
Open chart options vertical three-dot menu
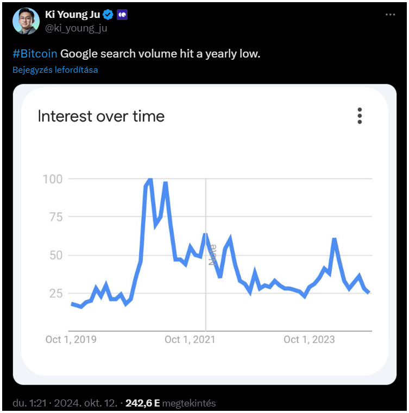(x=360, y=116)
